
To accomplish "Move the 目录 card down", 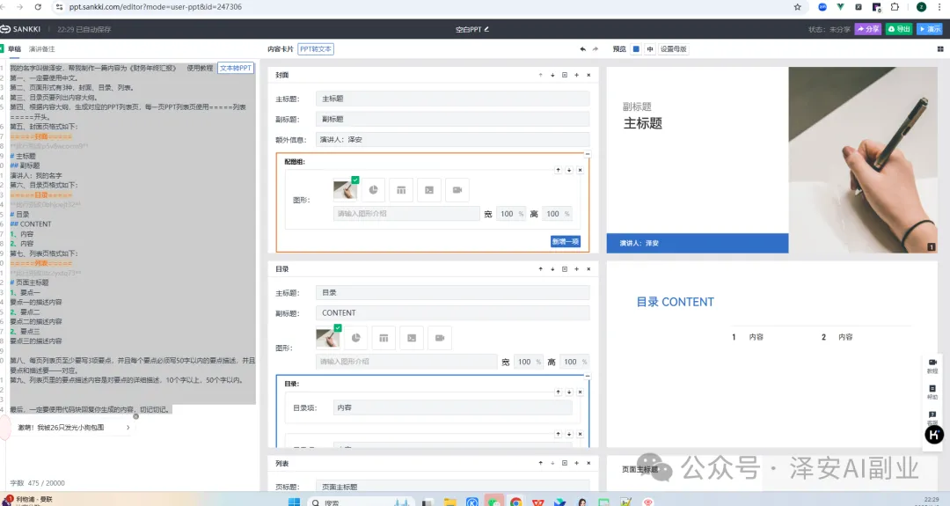I will point(552,269).
